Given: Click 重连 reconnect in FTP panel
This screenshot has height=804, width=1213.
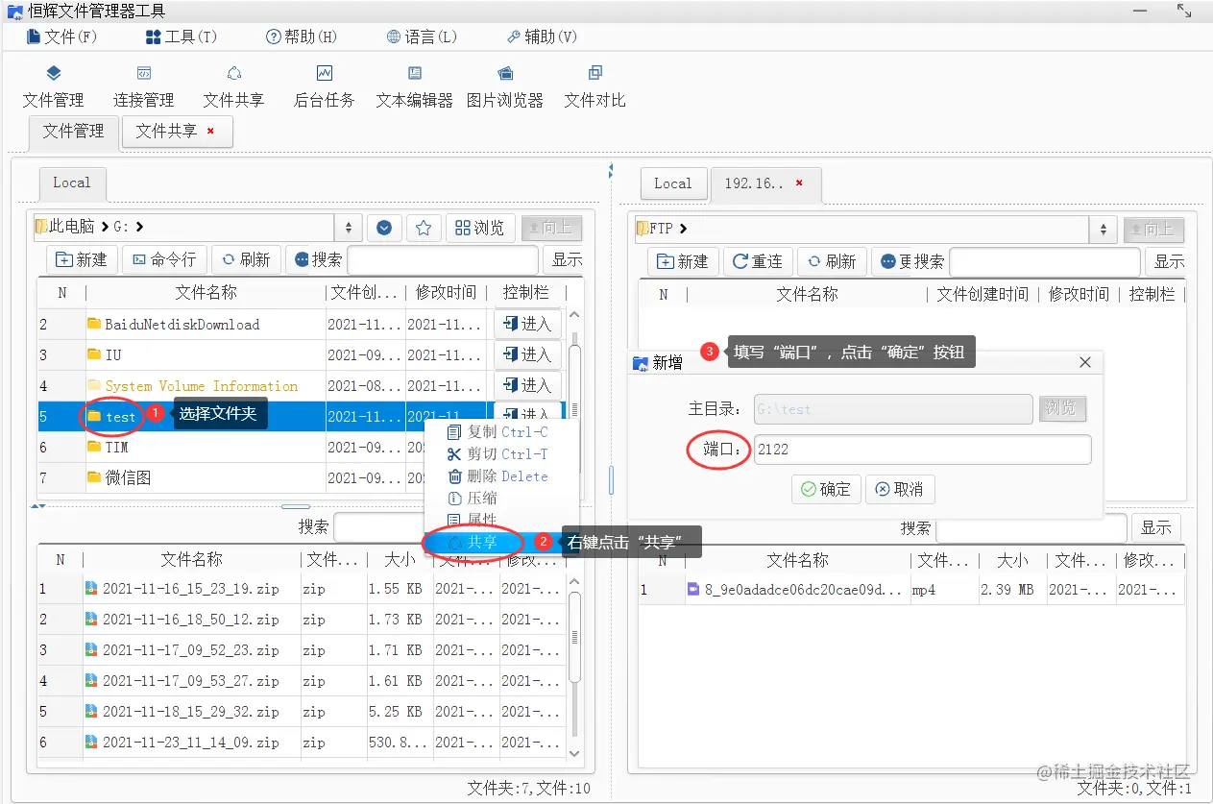Looking at the screenshot, I should click(x=758, y=261).
